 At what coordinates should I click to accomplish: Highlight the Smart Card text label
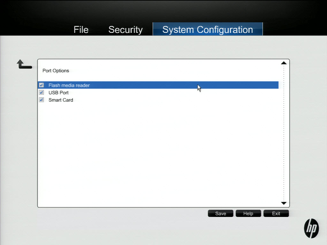point(61,100)
